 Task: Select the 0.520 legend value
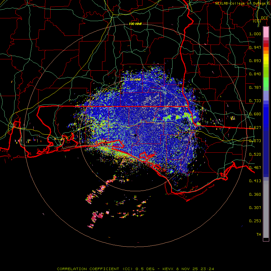pyautogui.click(x=255, y=154)
